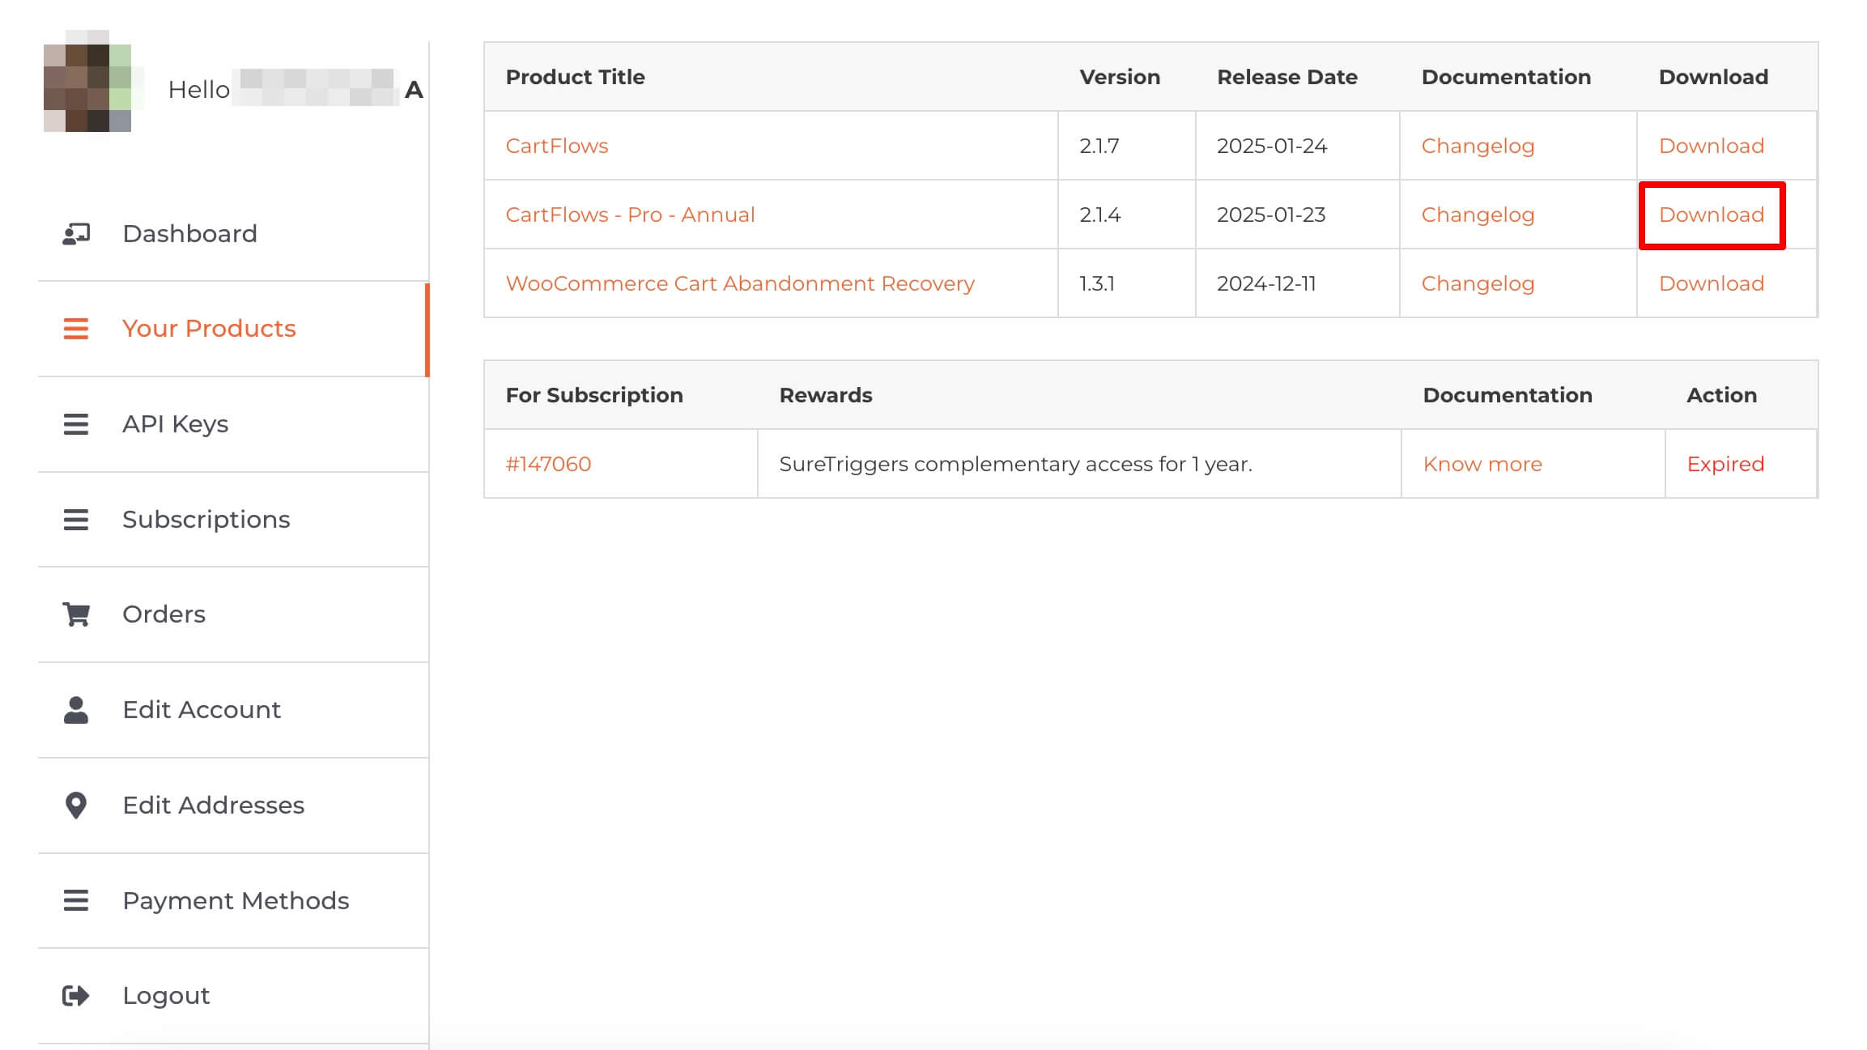Open subscription #147060

[x=548, y=465]
